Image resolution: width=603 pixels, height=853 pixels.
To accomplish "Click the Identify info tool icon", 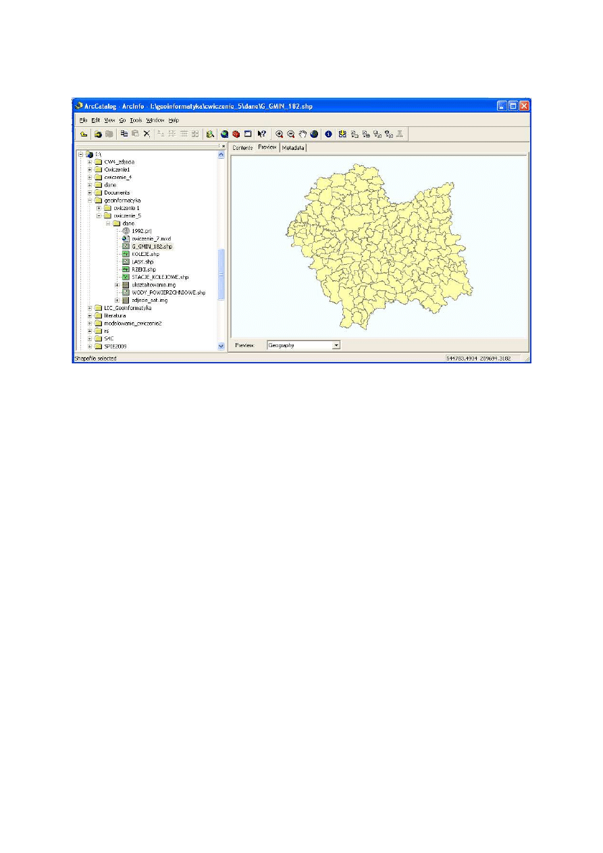I will pos(328,134).
